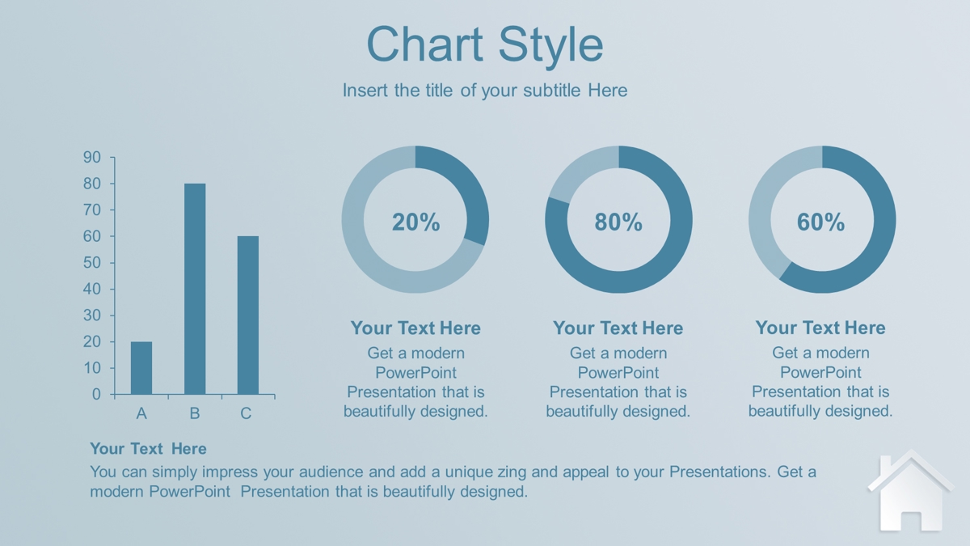Click the home icon in the corner
Screen dimensions: 970x546
click(910, 490)
